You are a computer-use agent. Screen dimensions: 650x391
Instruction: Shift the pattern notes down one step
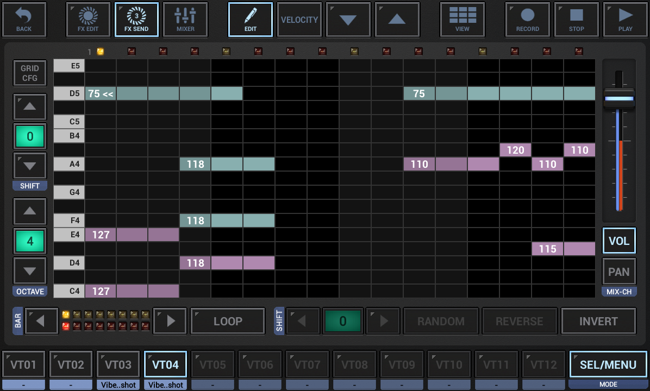tap(30, 165)
